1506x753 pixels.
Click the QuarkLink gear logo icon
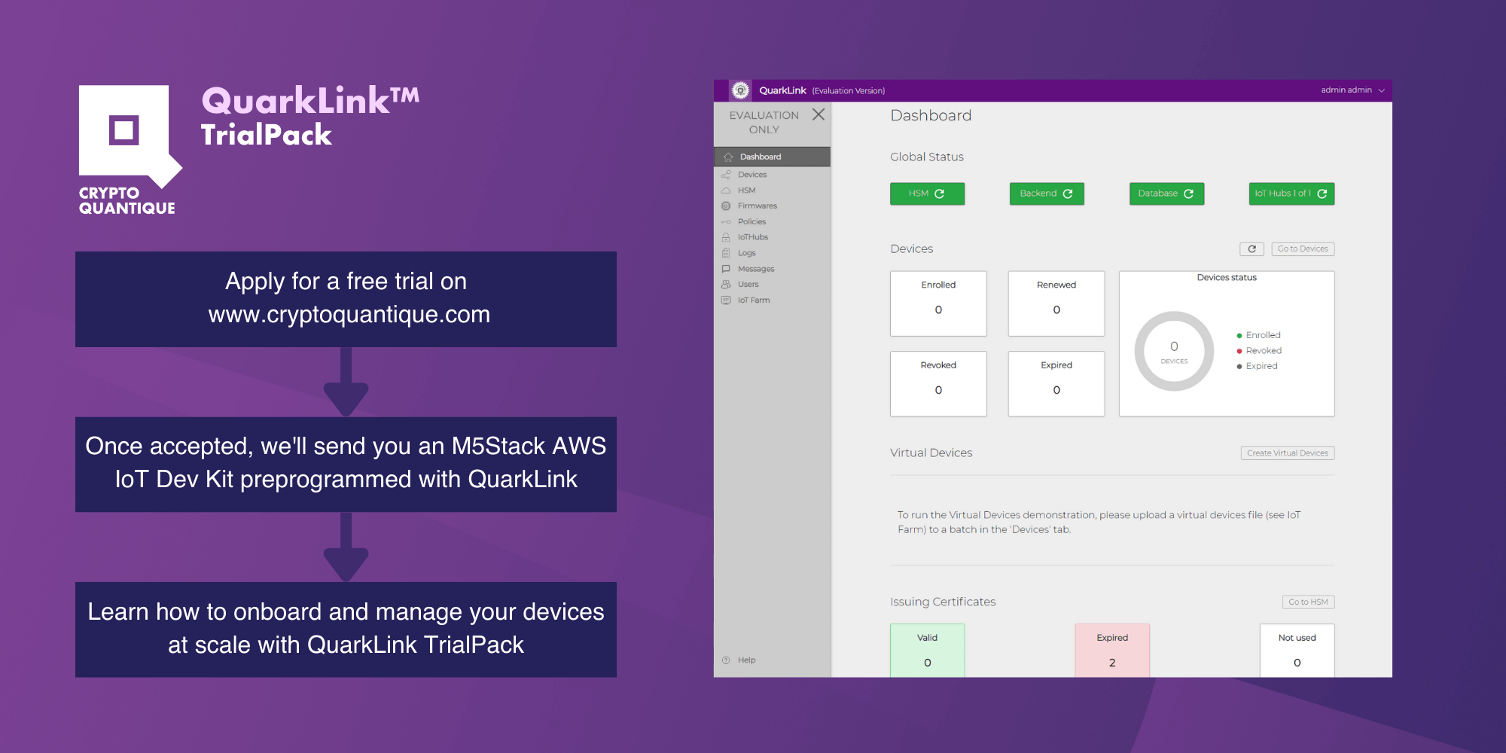click(x=740, y=90)
